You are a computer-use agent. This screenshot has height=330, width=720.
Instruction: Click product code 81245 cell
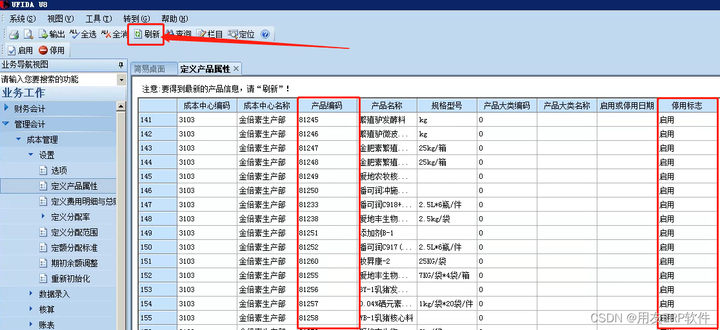(327, 120)
